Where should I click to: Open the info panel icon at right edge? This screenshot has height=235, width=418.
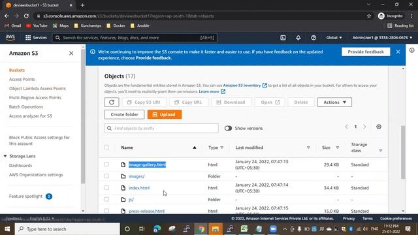pos(412,50)
